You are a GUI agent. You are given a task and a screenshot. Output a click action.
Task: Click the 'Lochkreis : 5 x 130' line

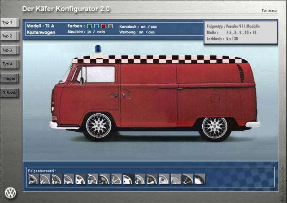(222, 39)
